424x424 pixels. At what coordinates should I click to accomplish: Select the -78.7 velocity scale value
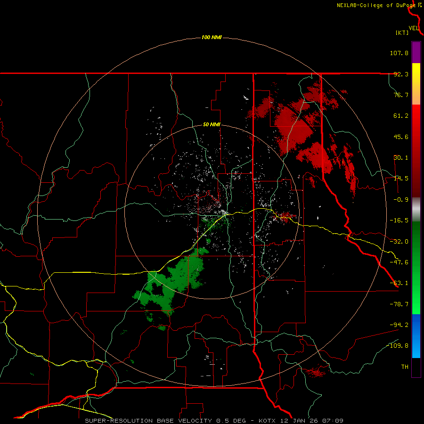coord(399,304)
